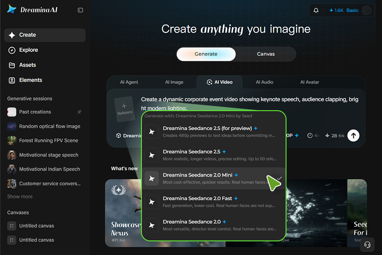Viewport: 382px width, 255px height.
Task: Click the Seedance 2.0 Fast model icon
Action: [x=152, y=202]
